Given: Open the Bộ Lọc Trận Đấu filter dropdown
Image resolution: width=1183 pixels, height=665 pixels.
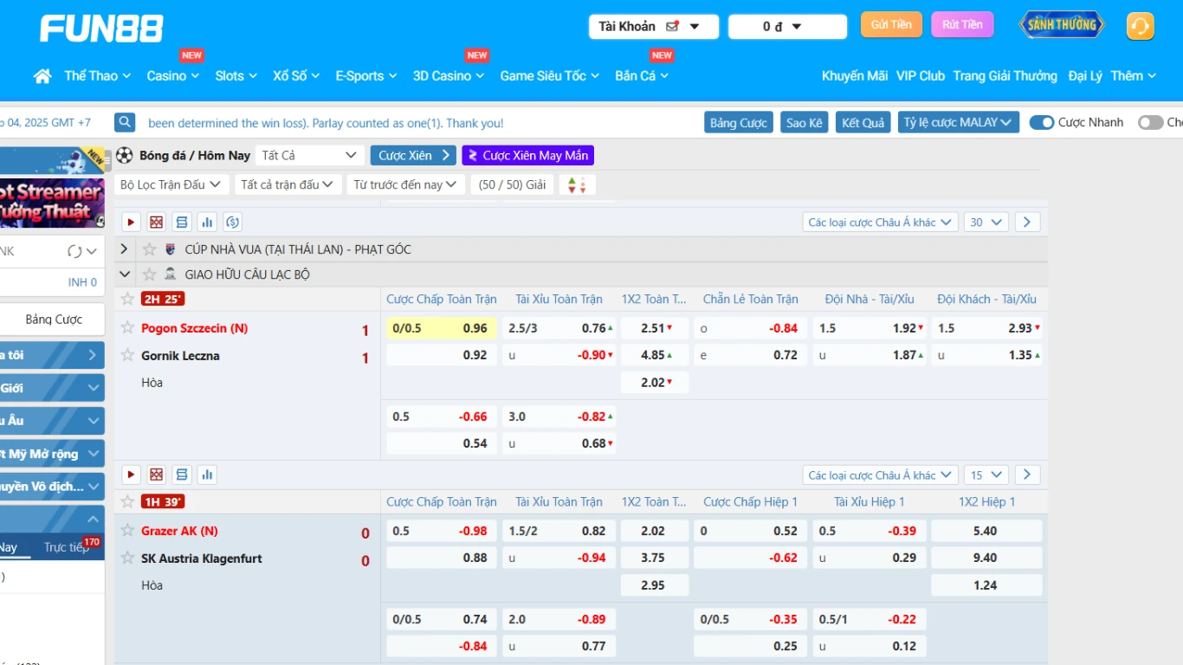Looking at the screenshot, I should 171,184.
